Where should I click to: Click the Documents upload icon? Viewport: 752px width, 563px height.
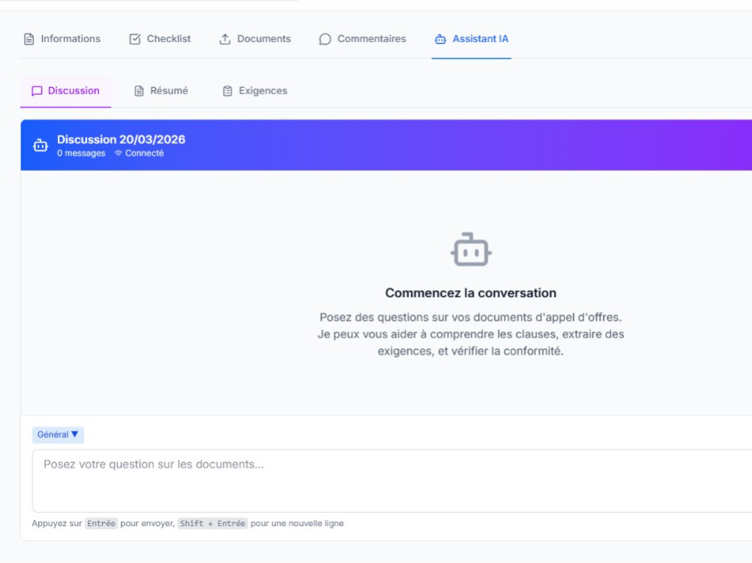tap(225, 39)
